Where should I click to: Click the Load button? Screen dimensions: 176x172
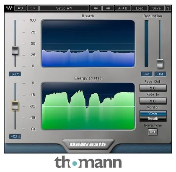[140, 8]
